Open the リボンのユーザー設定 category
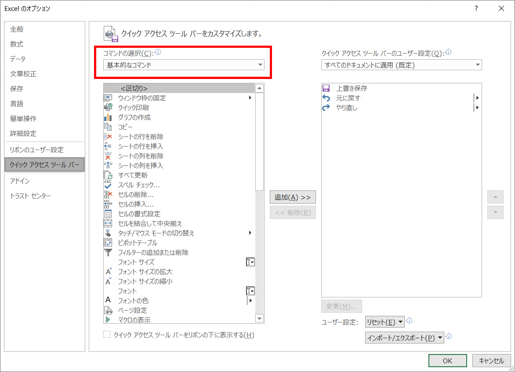Screen dimensions: 515x372 tap(36, 150)
